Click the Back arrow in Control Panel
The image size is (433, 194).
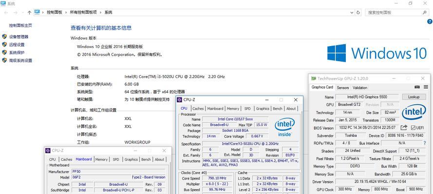pyautogui.click(x=6, y=12)
